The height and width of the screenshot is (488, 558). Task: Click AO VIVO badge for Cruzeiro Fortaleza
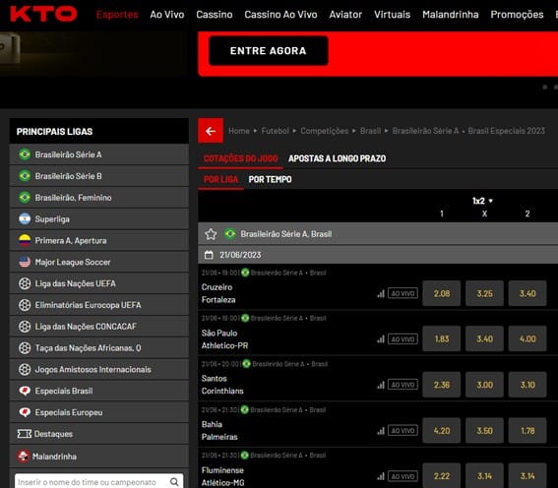pyautogui.click(x=403, y=293)
